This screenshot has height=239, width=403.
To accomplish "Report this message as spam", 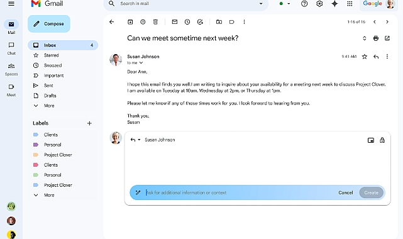I will tap(143, 22).
